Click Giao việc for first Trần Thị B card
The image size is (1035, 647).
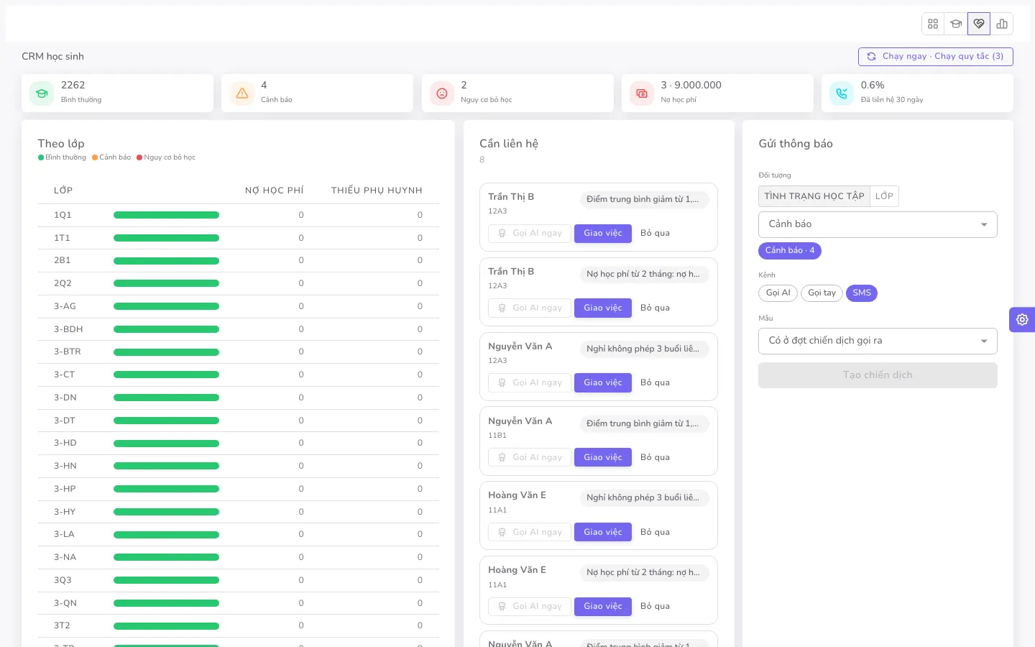point(603,234)
